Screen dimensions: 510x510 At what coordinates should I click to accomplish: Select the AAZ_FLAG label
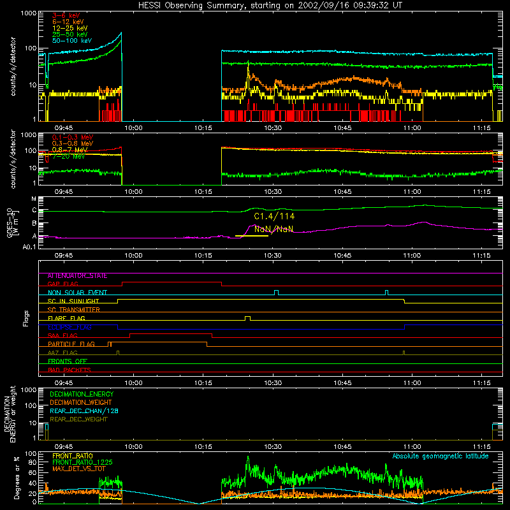[x=62, y=353]
